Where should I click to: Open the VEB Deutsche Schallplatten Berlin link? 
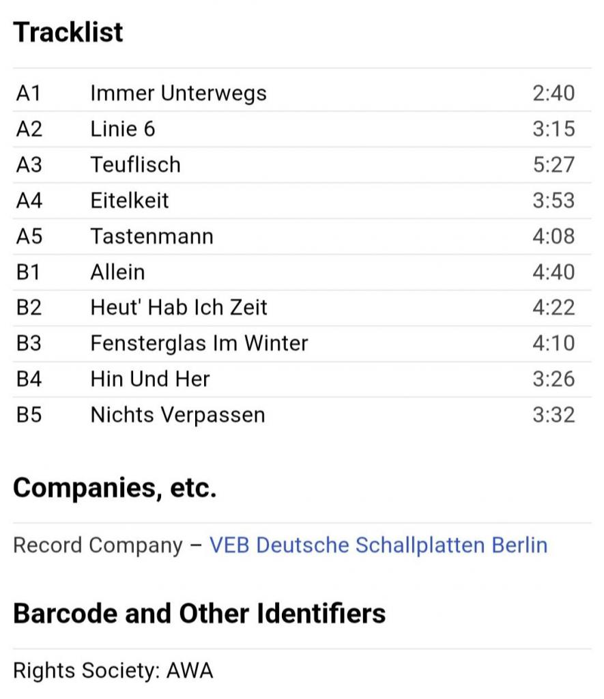click(378, 545)
